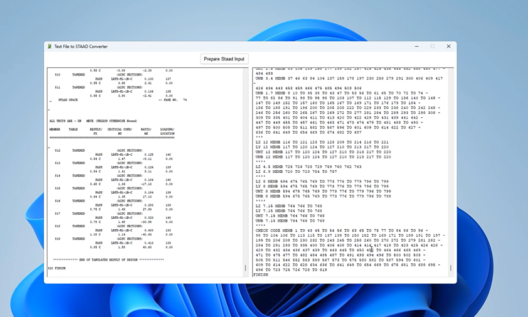The image size is (528, 317).
Task: Click the converter app icon in title bar
Action: (x=49, y=47)
